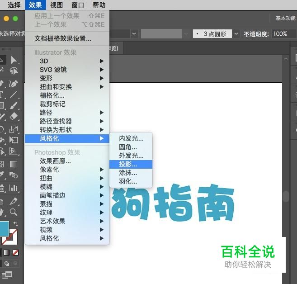The image size is (297, 284).
Task: Expand the 转换为形状 submenu
Action: pos(67,130)
